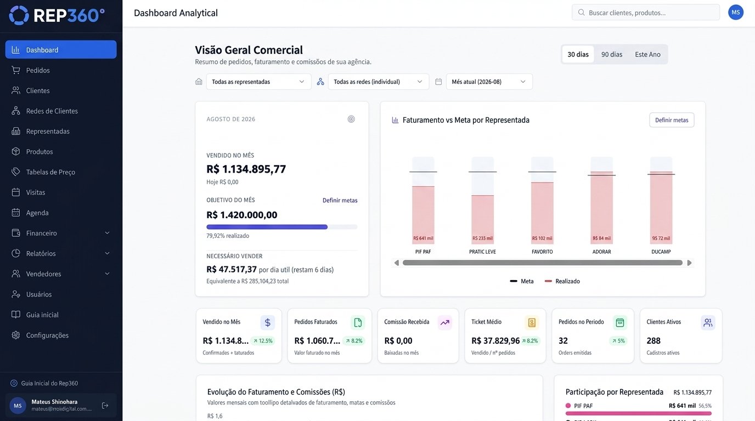Click the search magnifier icon in top bar
Screen dimensions: 755x421
(581, 12)
